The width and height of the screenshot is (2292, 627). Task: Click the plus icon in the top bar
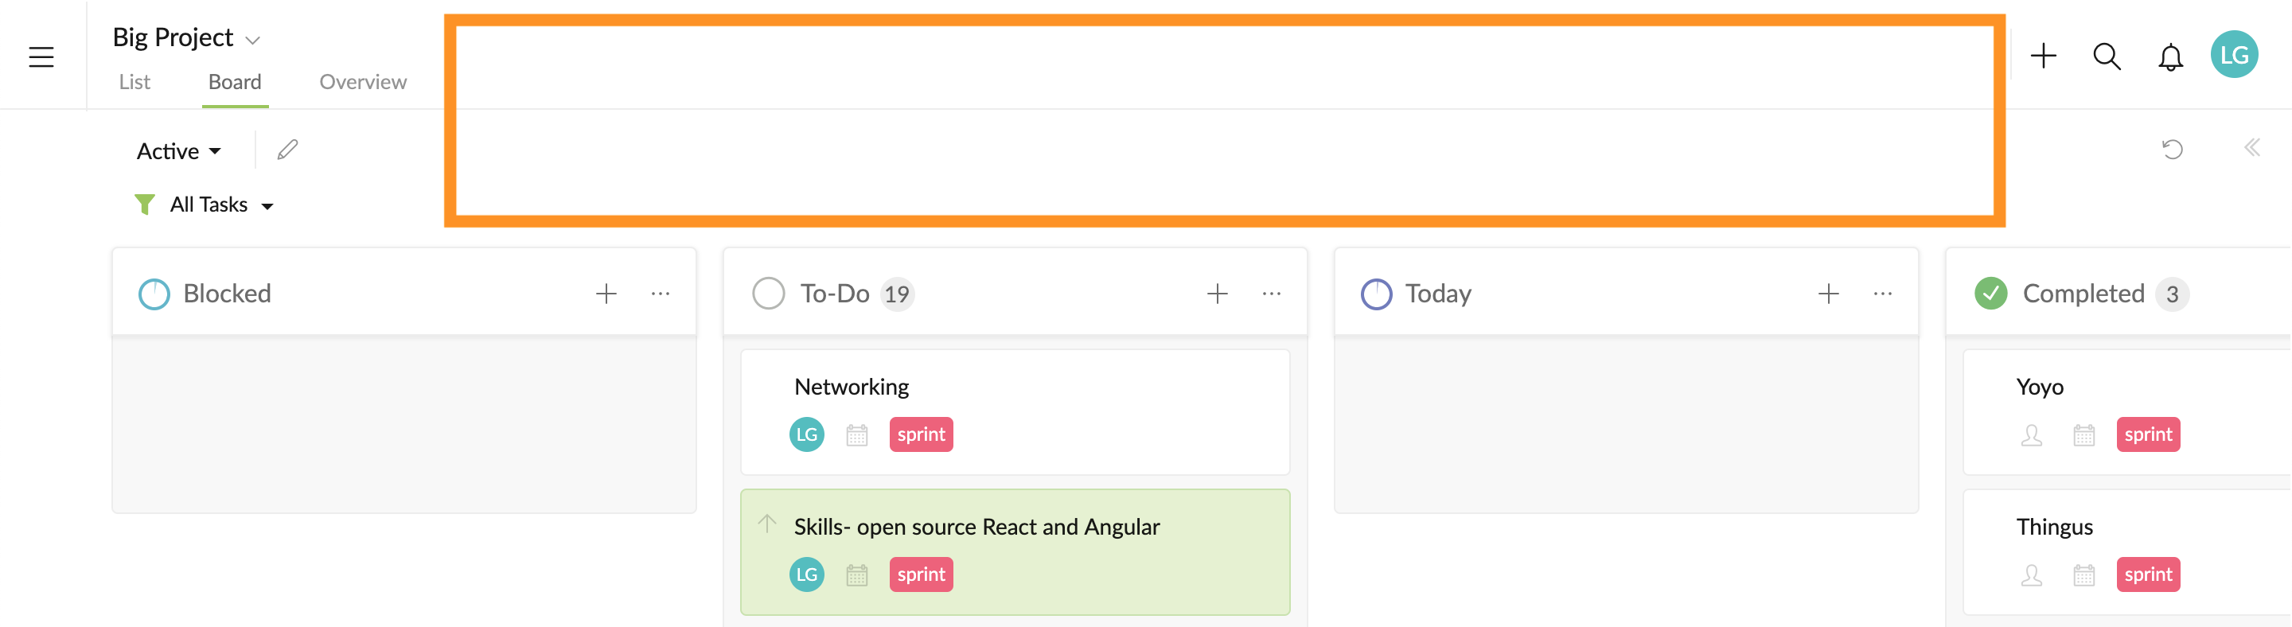tap(2043, 56)
